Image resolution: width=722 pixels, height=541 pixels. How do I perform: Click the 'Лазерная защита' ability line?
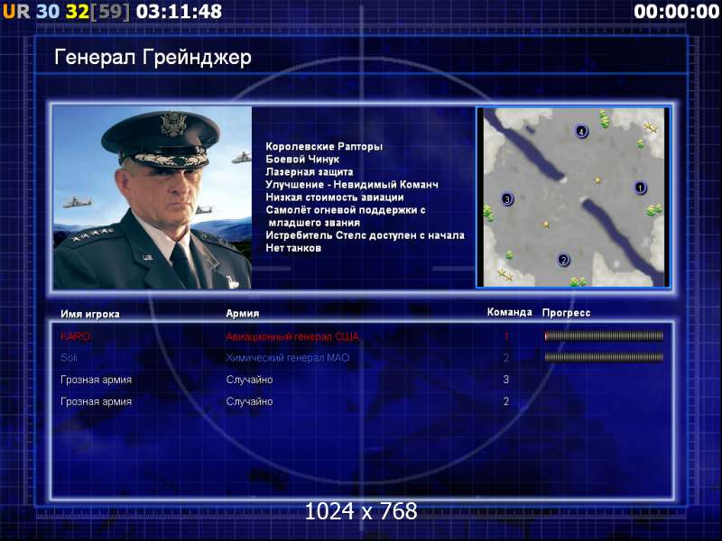309,172
